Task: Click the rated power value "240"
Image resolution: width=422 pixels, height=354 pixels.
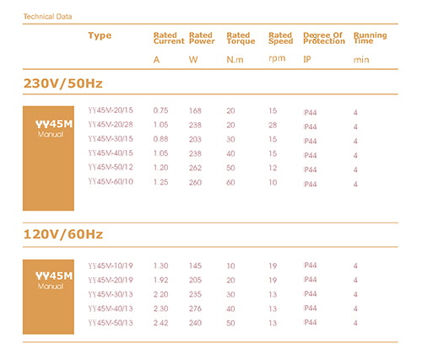Action: pyautogui.click(x=195, y=323)
